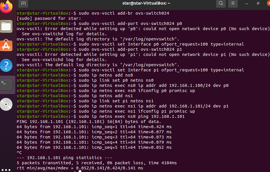Click the PING 192.168.1.101 output header line
Screen dimensions: 270x172
pos(89,122)
